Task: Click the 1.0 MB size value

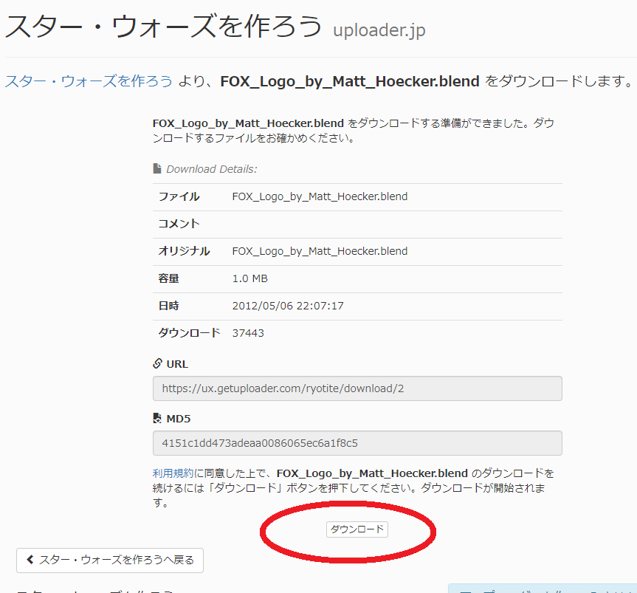Action: (x=249, y=278)
